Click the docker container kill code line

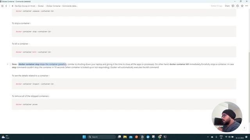pyautogui.click(x=33, y=52)
